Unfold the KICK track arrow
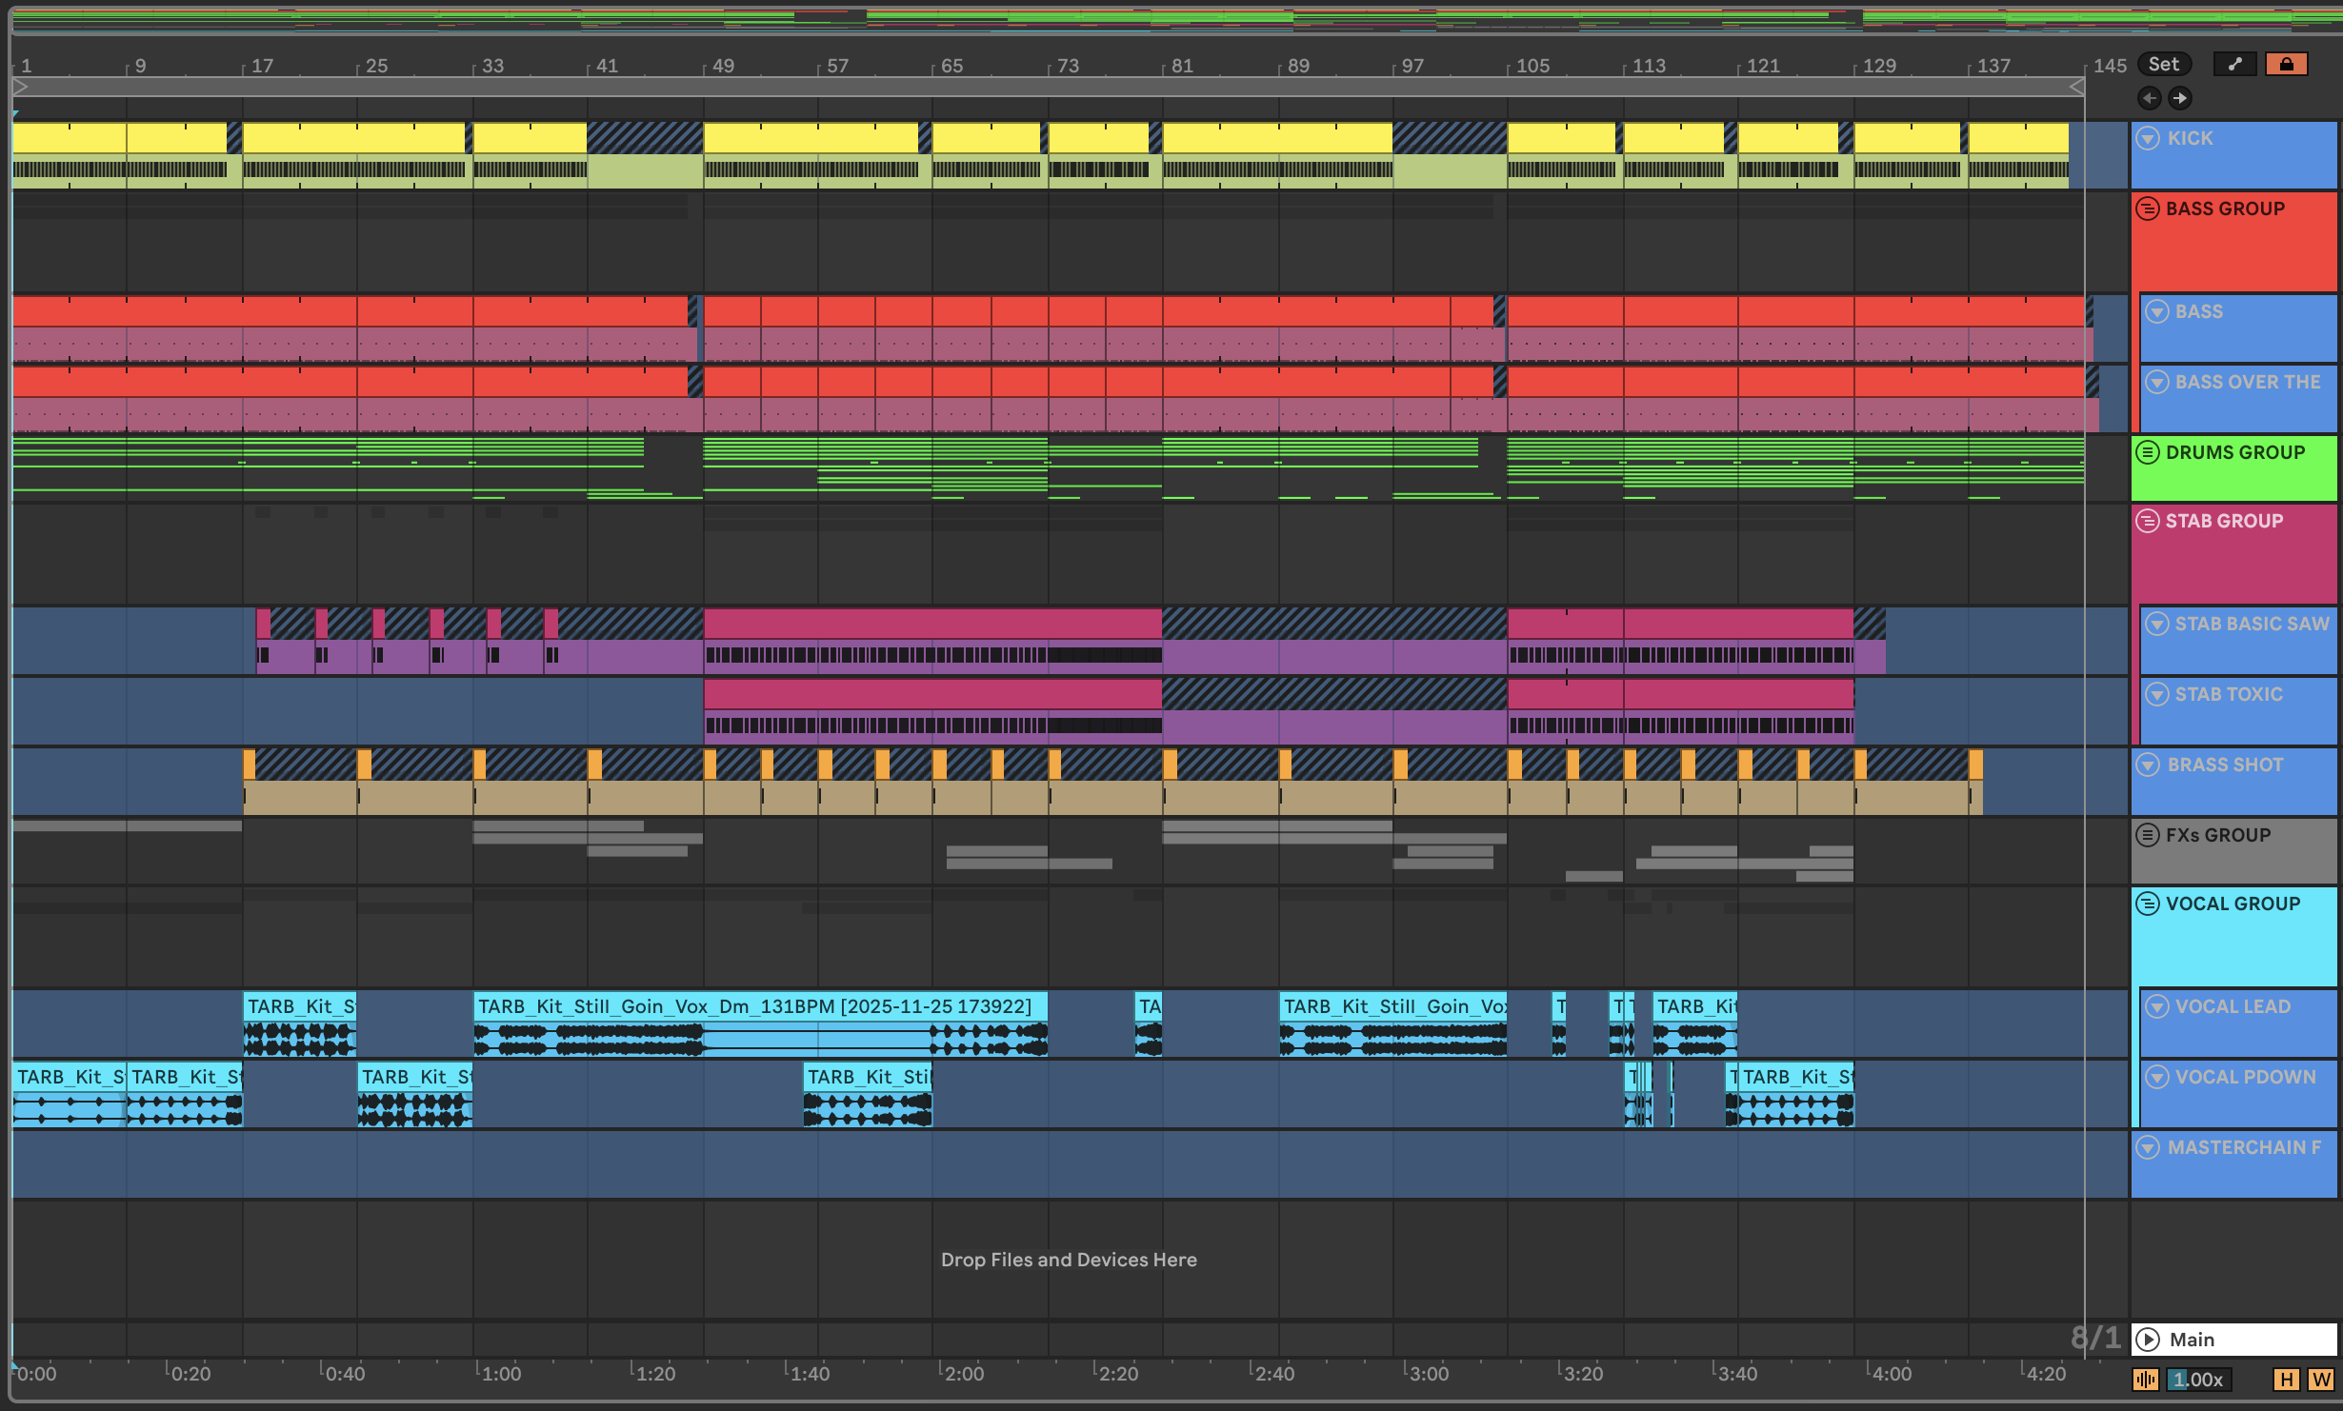Screen dimensions: 2343x1411 point(2148,138)
